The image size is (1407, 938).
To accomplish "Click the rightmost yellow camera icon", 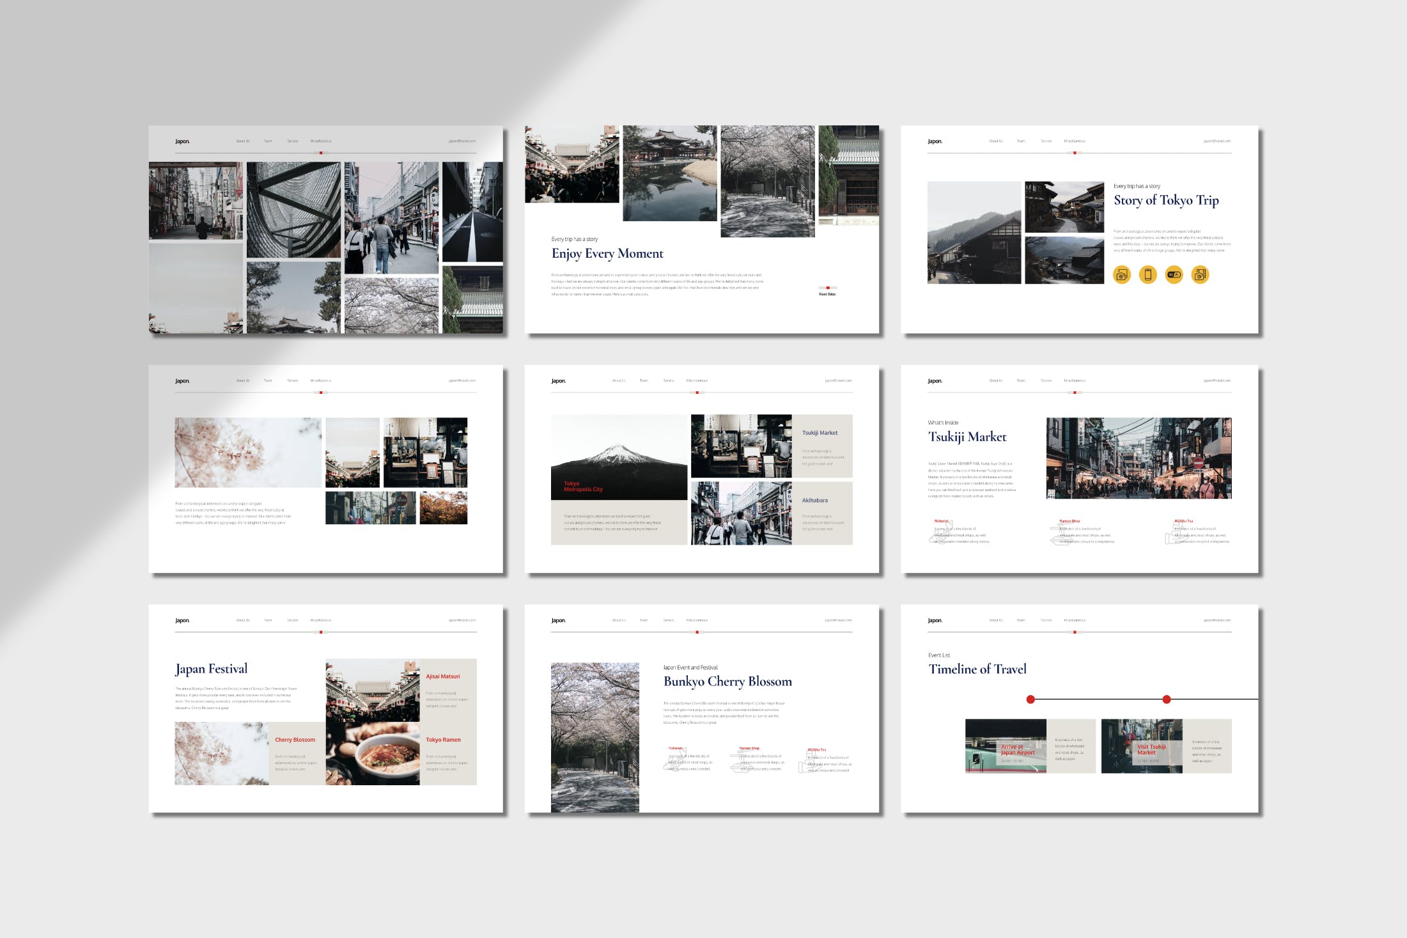I will (x=1200, y=275).
